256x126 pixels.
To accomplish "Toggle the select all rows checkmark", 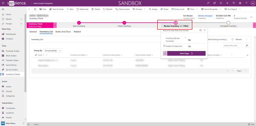I will [x=36, y=55].
